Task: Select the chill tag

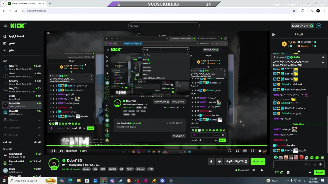Action: pos(103,169)
